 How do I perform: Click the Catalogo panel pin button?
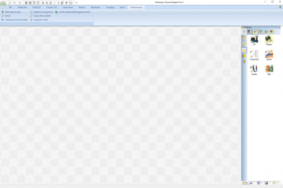point(279,27)
